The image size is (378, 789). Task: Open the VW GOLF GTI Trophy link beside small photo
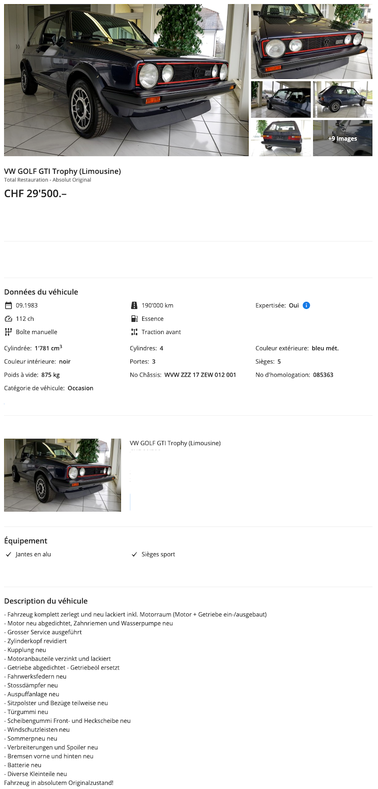[x=175, y=443]
